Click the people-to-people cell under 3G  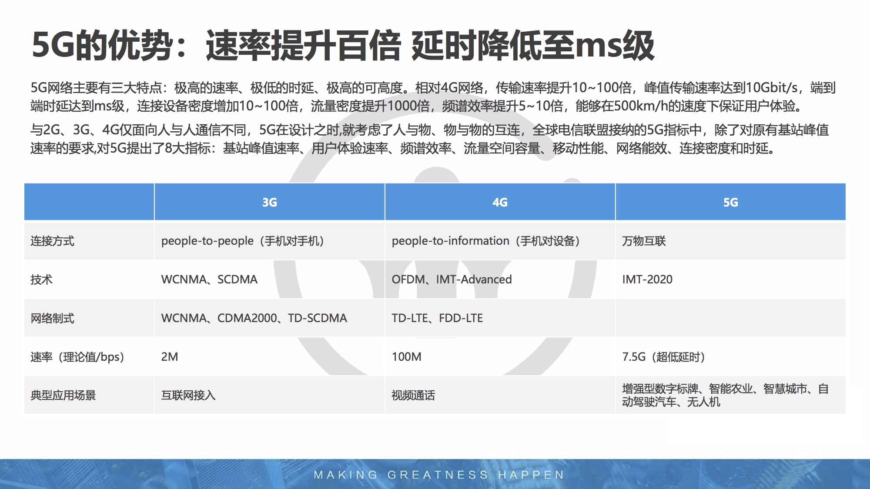(x=242, y=241)
